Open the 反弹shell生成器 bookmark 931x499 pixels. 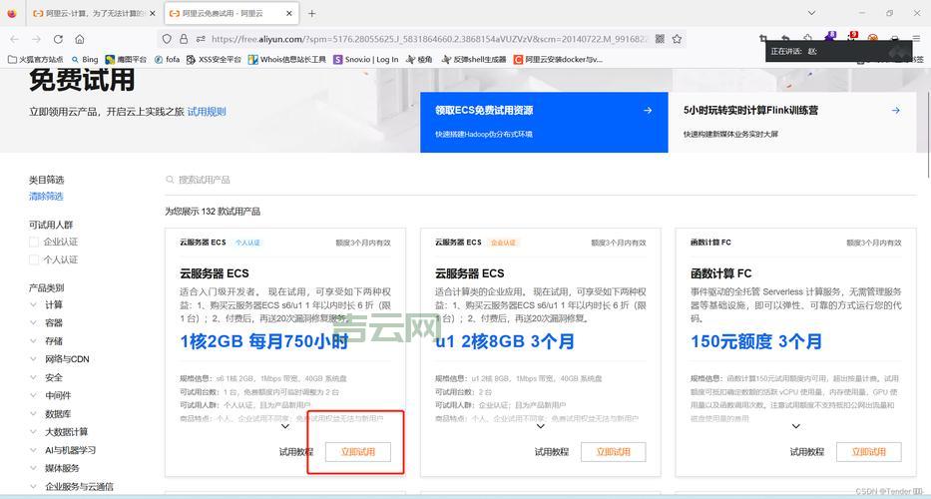point(473,60)
